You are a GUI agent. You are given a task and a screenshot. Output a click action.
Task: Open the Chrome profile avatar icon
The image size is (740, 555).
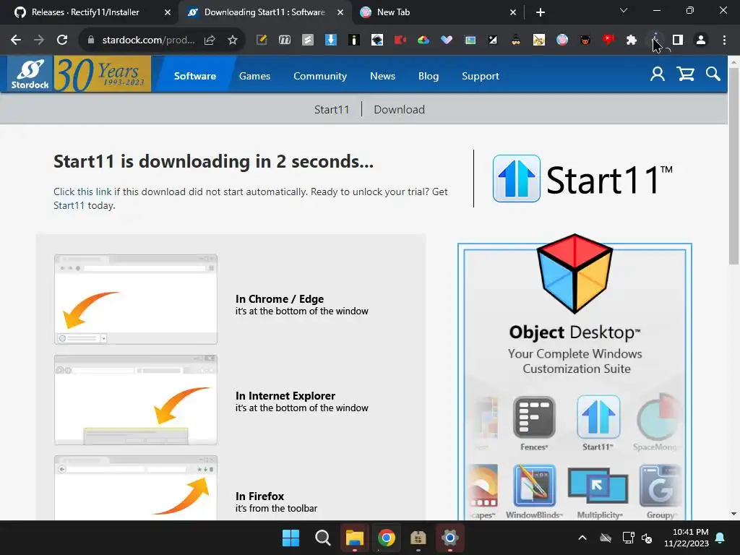701,40
